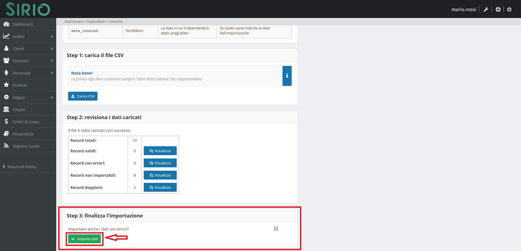The image size is (521, 251).
Task: Click the Registro Eventi feed icon
Action: 6,146
